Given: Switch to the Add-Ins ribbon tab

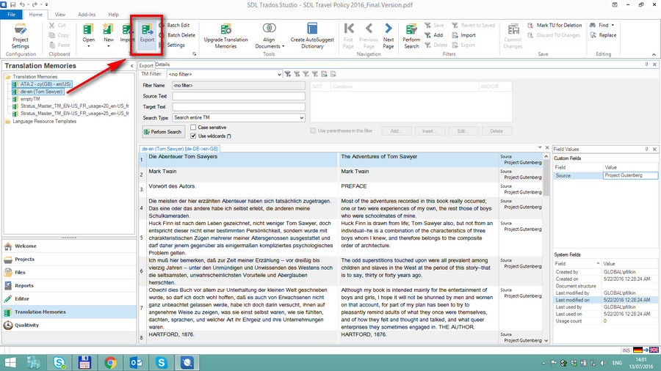Looking at the screenshot, I should 87,15.
